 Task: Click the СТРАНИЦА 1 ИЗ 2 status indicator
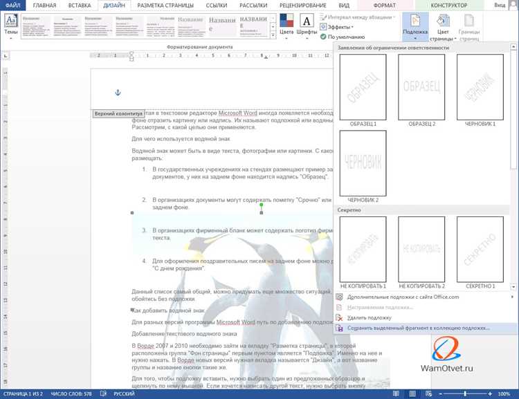click(23, 393)
